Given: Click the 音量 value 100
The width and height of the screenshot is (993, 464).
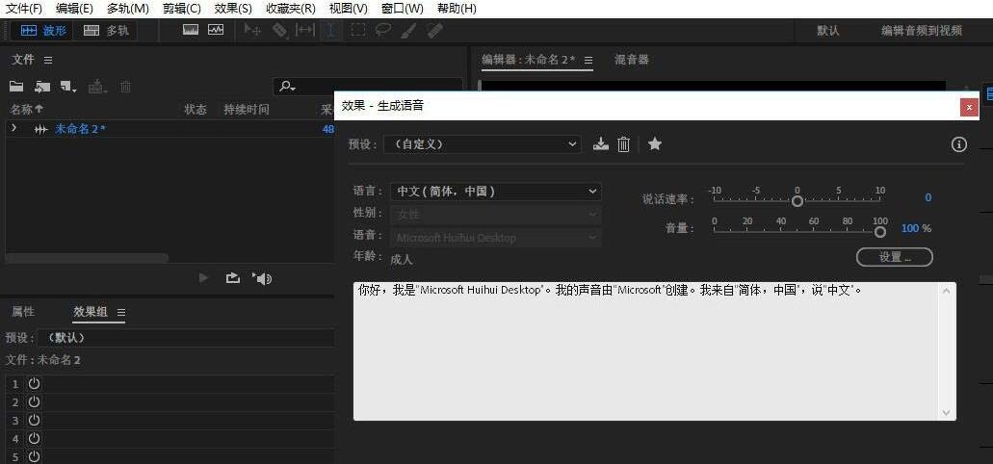Looking at the screenshot, I should coord(910,228).
